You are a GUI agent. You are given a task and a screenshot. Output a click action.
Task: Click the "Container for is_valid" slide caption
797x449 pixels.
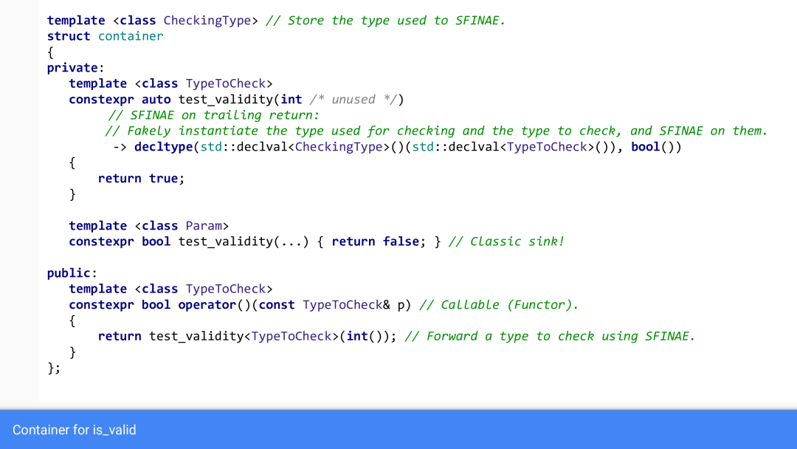pos(75,430)
